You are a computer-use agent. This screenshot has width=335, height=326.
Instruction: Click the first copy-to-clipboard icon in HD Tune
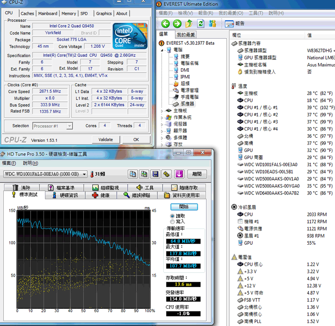[x=133, y=174]
